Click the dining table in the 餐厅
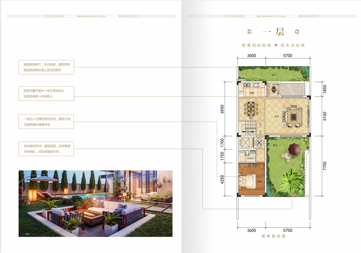This screenshot has width=361, height=253. click(251, 109)
